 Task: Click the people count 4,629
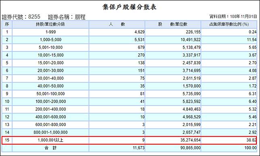pyautogui.click(x=139, y=32)
